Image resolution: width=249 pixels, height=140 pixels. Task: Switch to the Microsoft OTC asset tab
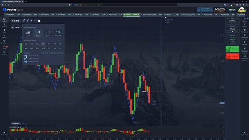[x=210, y=15]
